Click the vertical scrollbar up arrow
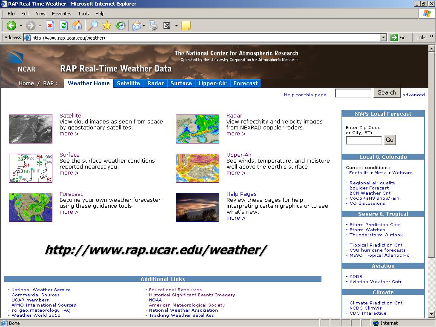This screenshot has height=327, width=436. pyautogui.click(x=432, y=49)
